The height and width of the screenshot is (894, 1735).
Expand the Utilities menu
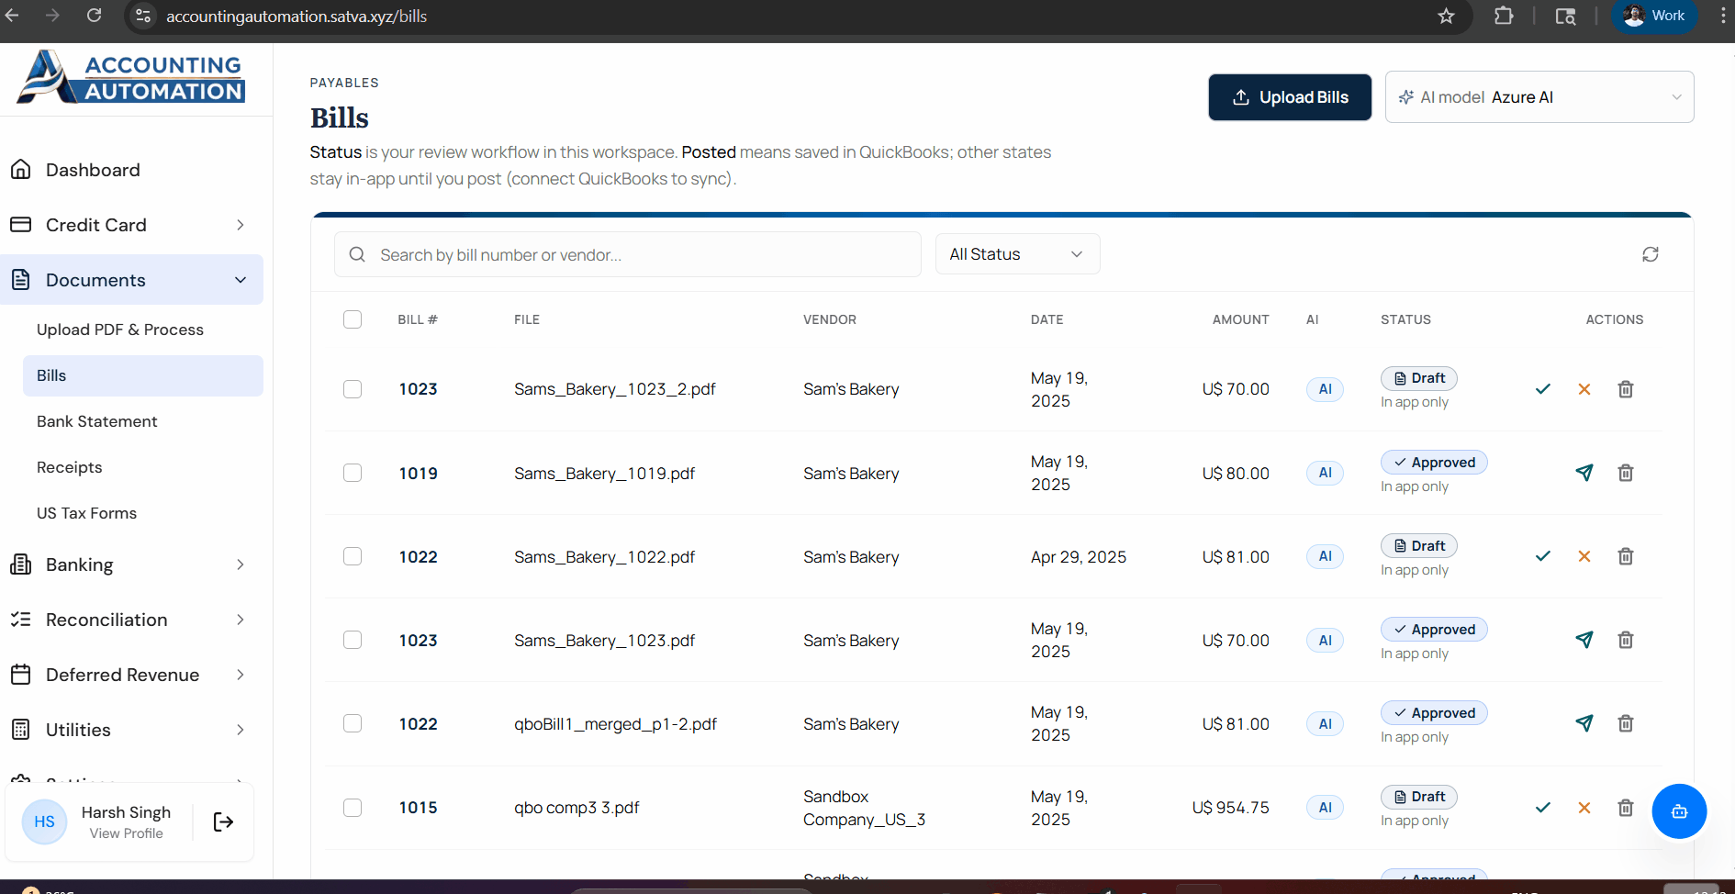[x=131, y=730]
